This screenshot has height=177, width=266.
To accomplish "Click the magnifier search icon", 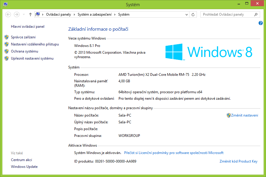I will tap(256, 14).
